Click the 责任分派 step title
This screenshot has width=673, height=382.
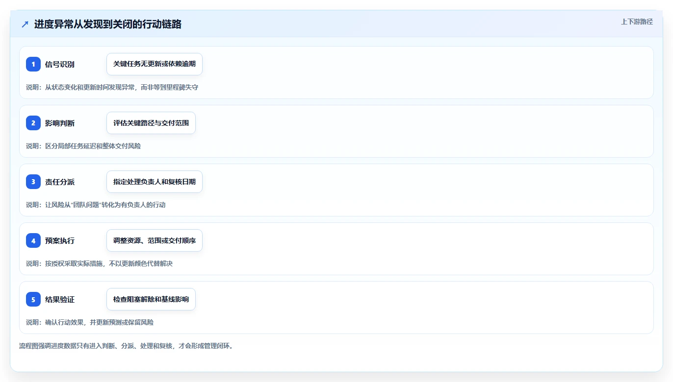[60, 182]
